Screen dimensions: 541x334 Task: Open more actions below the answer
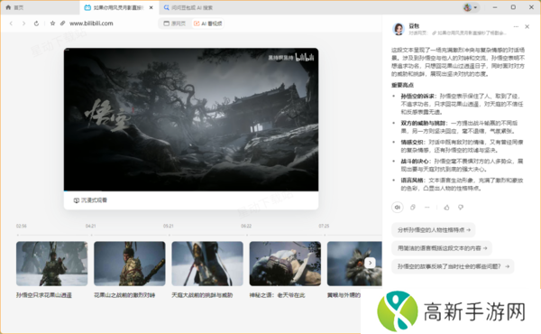(x=427, y=208)
